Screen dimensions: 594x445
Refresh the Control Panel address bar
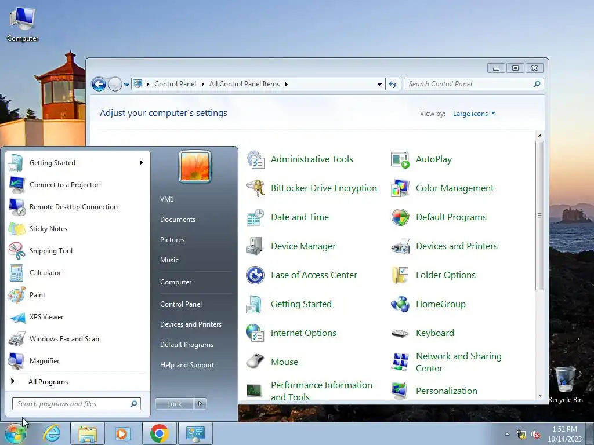tap(393, 85)
